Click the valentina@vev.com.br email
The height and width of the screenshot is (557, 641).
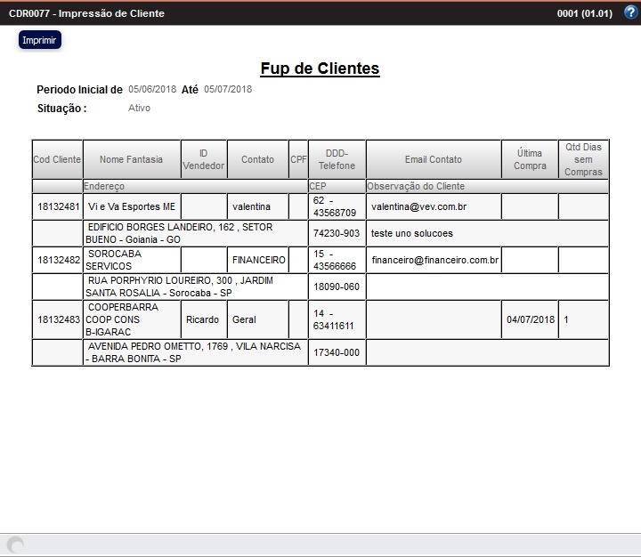418,206
